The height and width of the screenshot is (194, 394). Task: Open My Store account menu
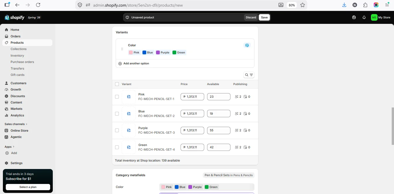tap(381, 17)
